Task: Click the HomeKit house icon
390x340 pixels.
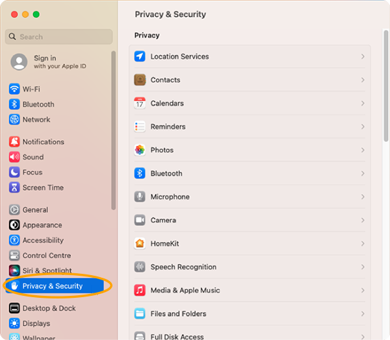Action: (x=140, y=243)
